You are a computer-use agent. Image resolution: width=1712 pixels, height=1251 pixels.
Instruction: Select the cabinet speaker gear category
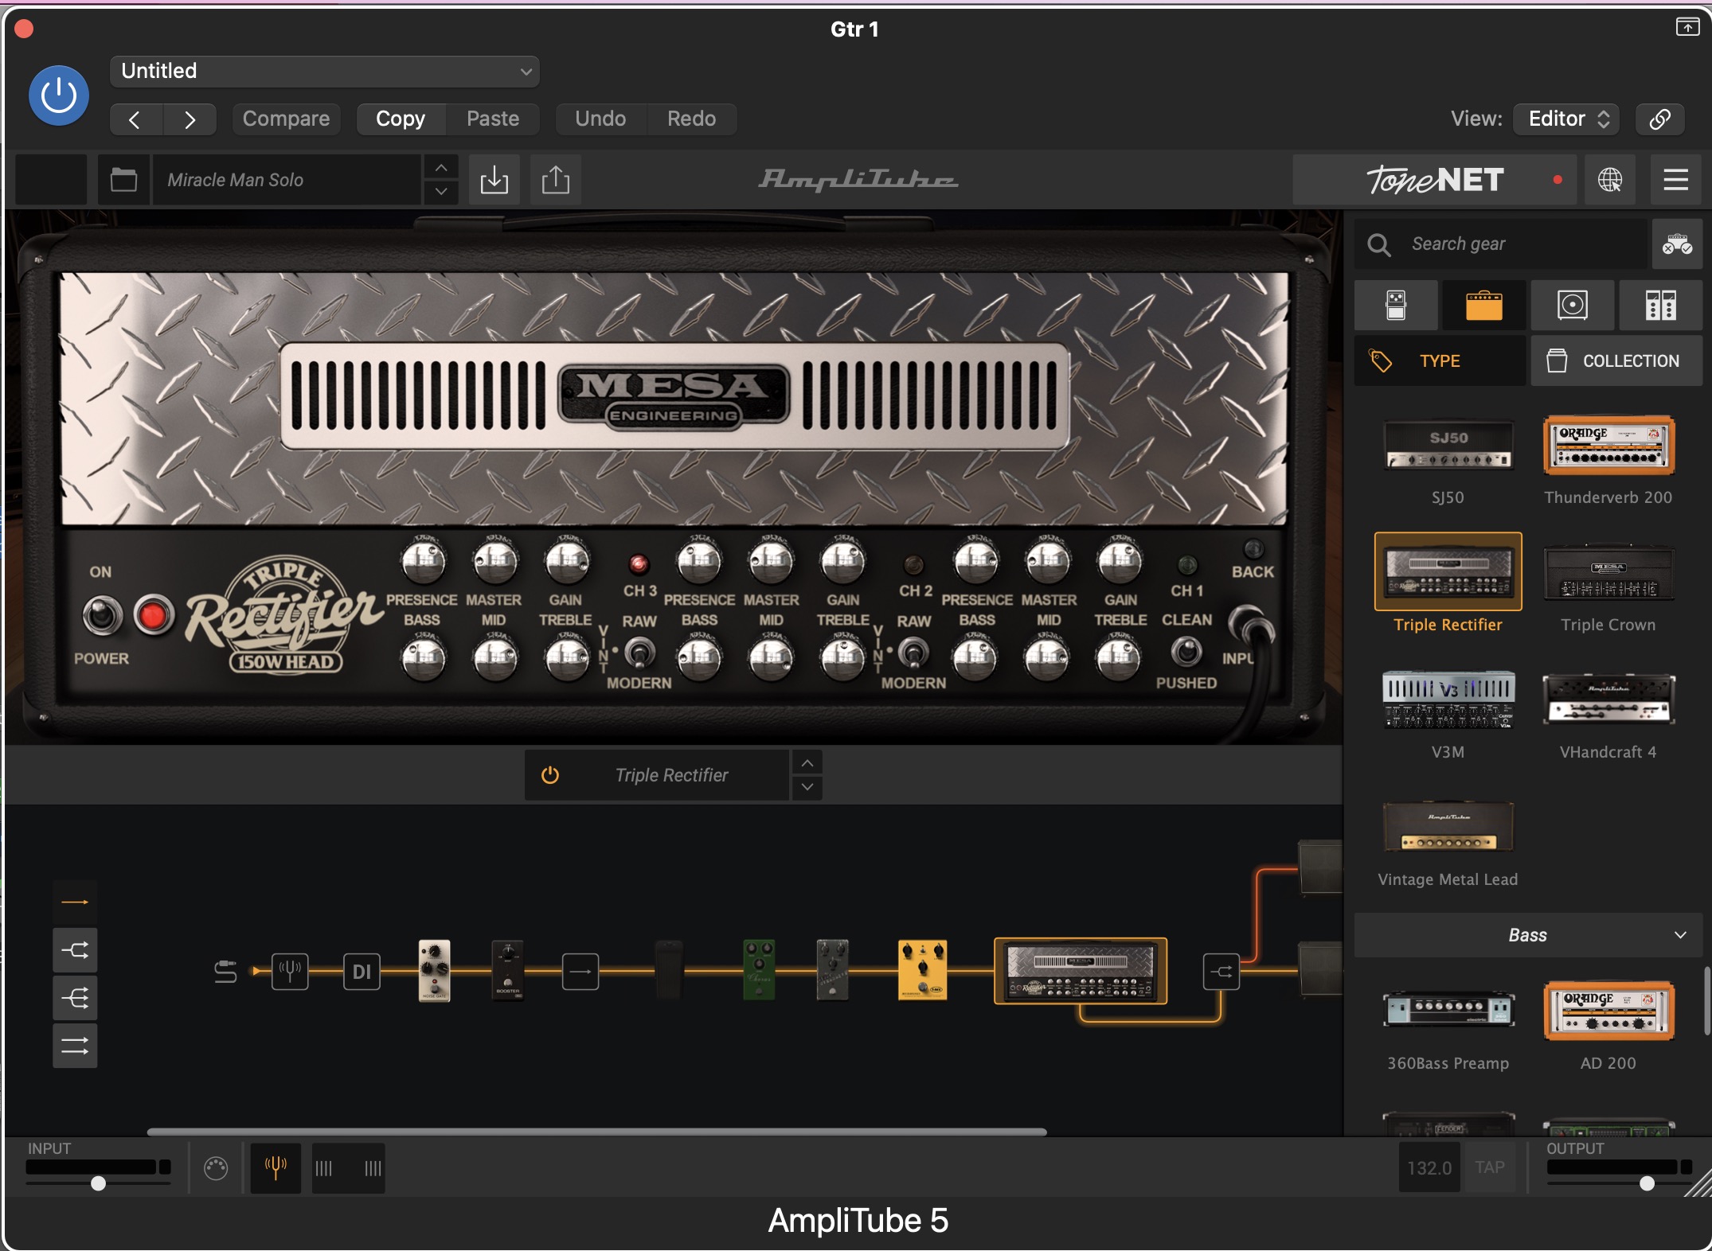pos(1573,306)
